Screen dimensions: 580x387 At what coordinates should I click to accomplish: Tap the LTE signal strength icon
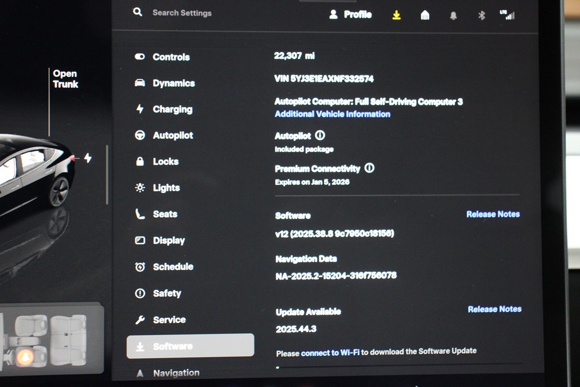pyautogui.click(x=507, y=15)
